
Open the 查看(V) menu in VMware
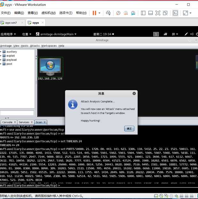point(33,13)
